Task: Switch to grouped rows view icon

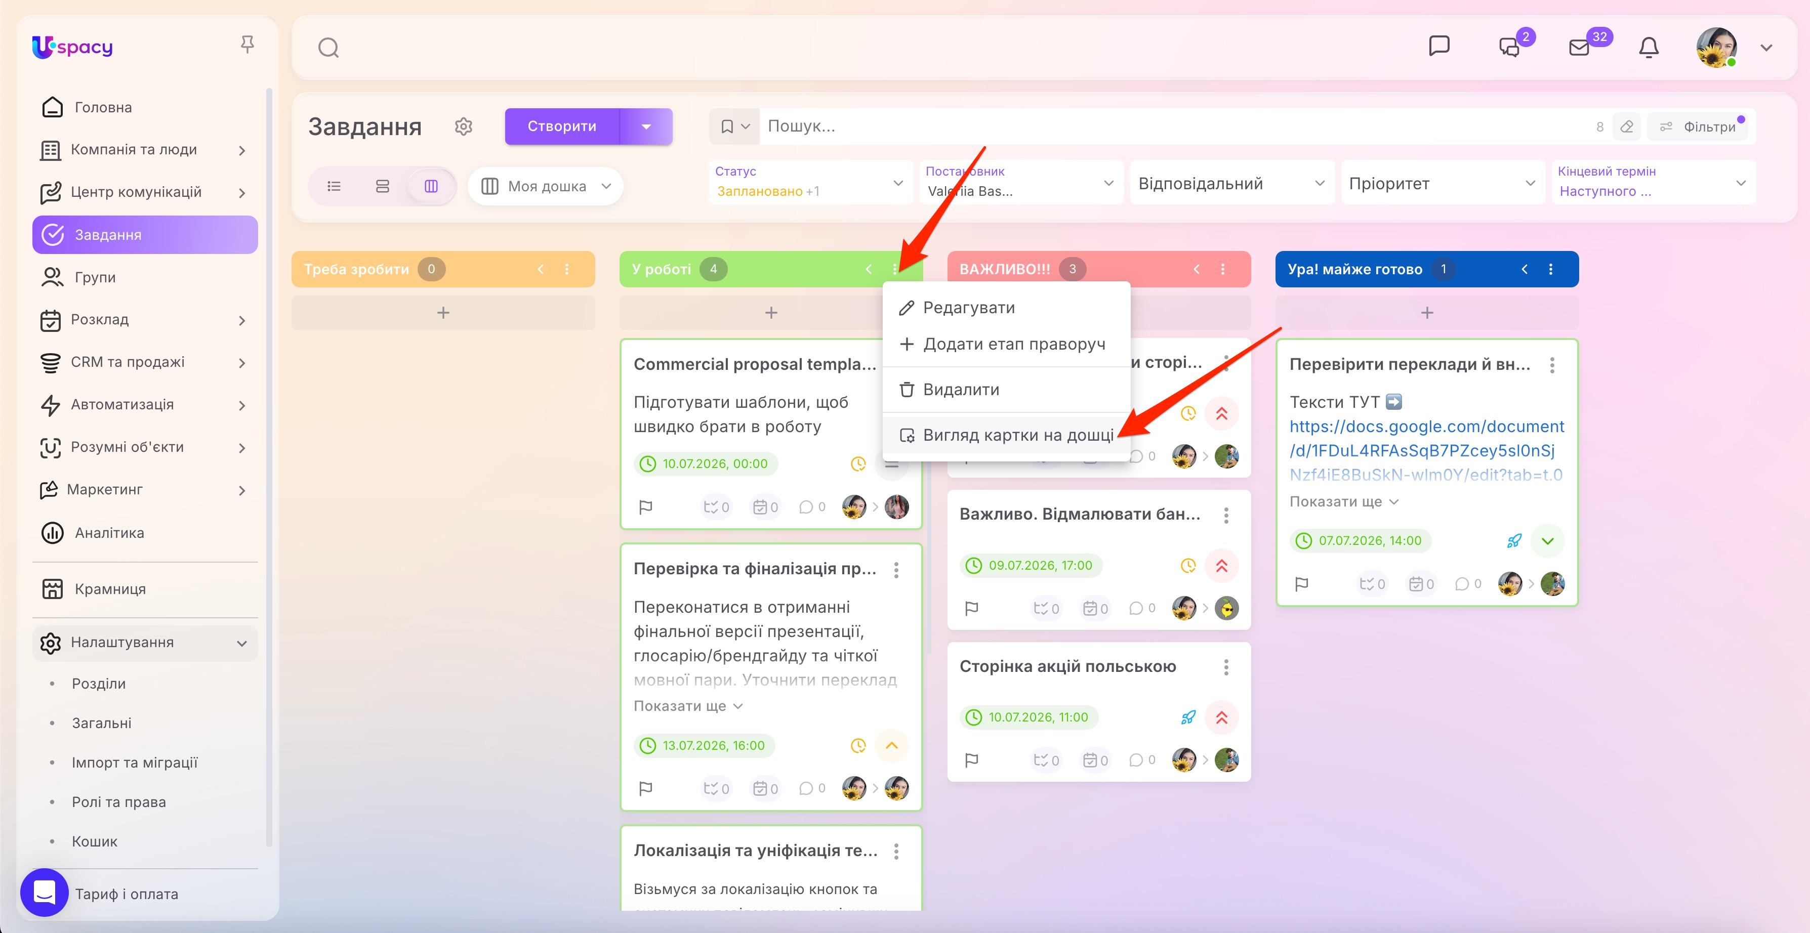Action: pyautogui.click(x=382, y=186)
